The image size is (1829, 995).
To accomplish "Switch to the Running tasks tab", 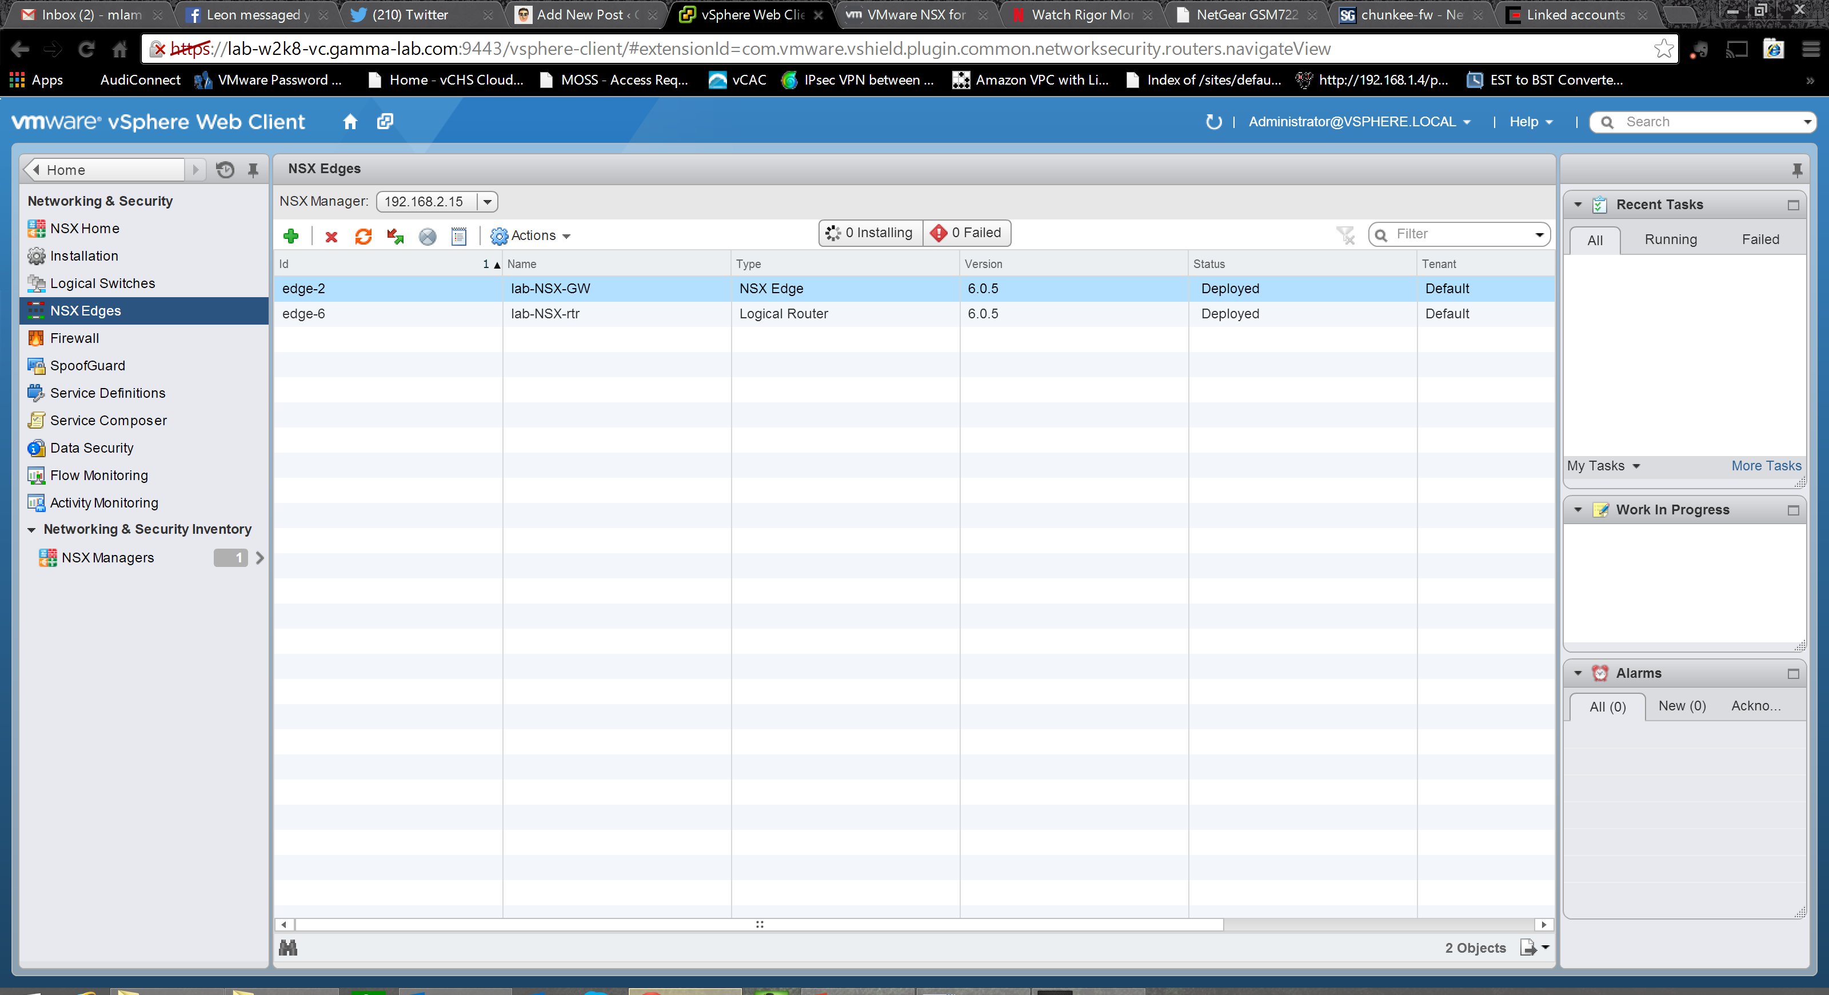I will (x=1670, y=240).
